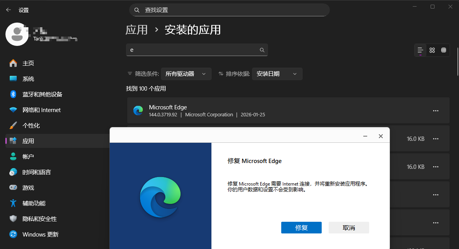459x249 pixels.
Task: Click the Microsoft Edge app icon
Action: tap(138, 110)
